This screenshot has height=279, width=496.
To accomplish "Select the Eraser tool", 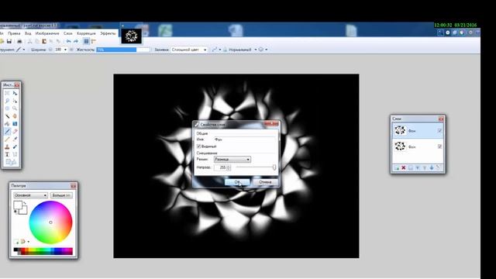I will (x=15, y=132).
